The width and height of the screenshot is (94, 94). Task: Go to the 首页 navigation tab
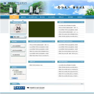[14, 17]
